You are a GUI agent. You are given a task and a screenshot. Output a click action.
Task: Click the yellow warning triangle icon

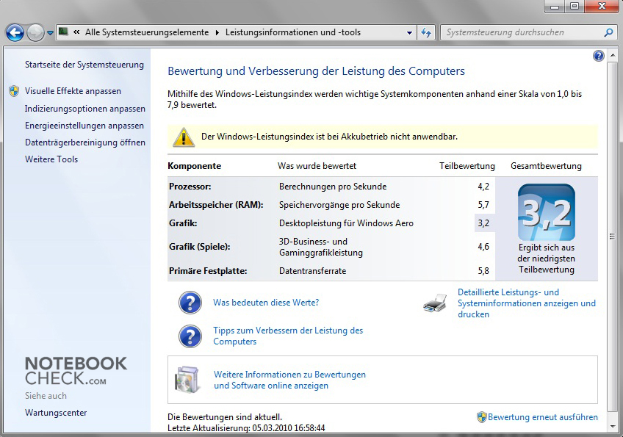[184, 137]
